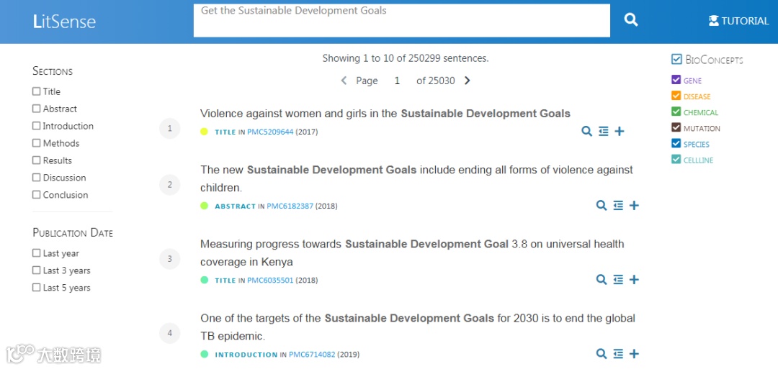Go to the previous results page
The image size is (778, 369).
click(344, 81)
